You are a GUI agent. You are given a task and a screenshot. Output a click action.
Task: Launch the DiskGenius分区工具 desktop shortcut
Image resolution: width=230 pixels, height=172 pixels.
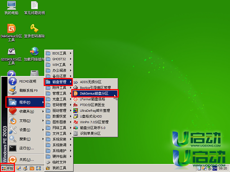coord(11,32)
